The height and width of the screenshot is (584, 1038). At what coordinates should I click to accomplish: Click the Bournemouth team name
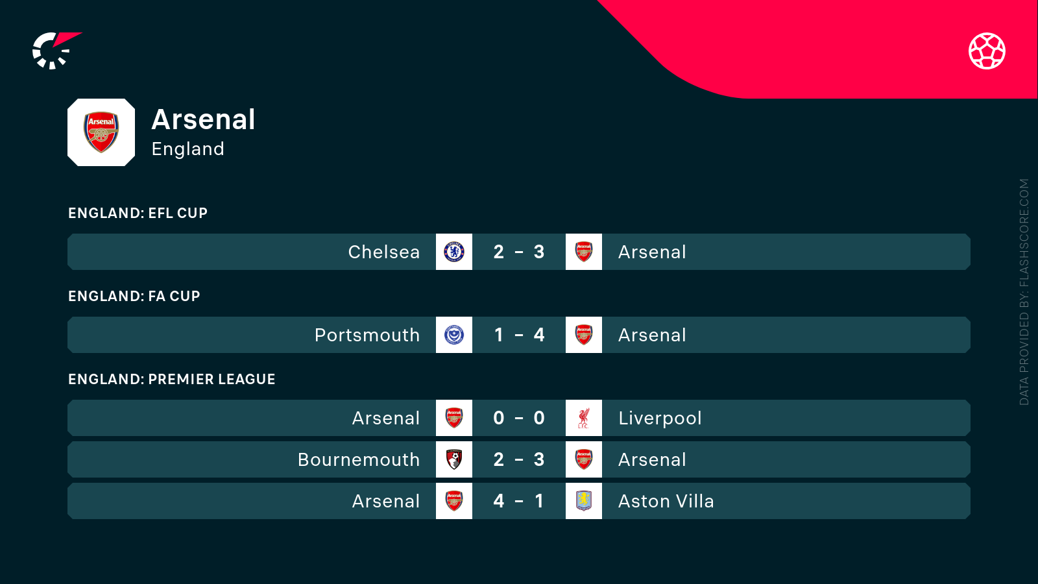point(359,459)
